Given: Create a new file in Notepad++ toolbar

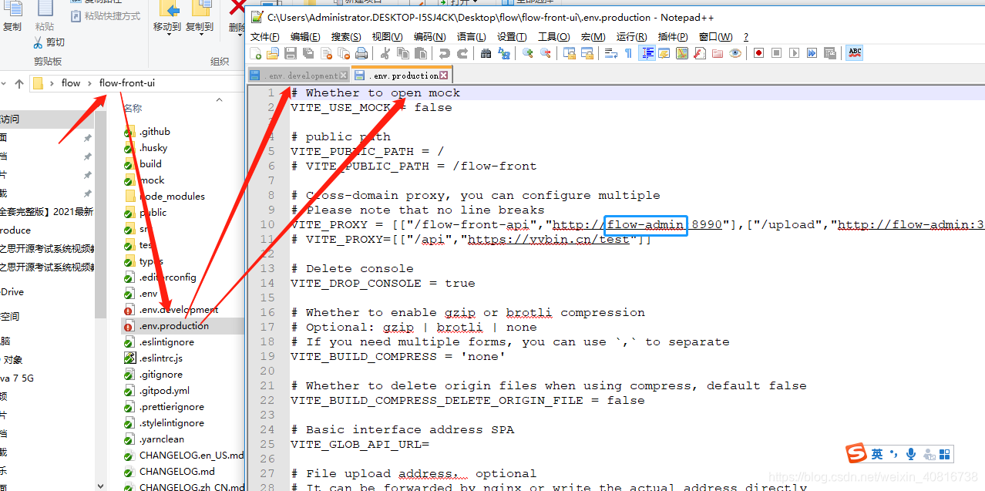Looking at the screenshot, I should pyautogui.click(x=256, y=53).
